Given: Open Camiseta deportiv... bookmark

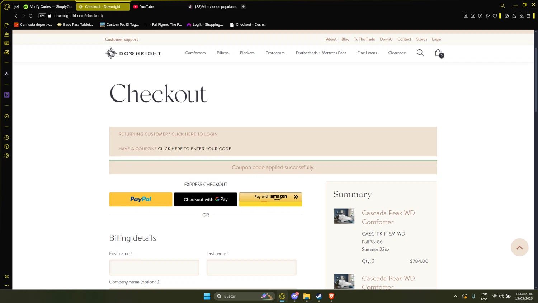Looking at the screenshot, I should (x=33, y=25).
